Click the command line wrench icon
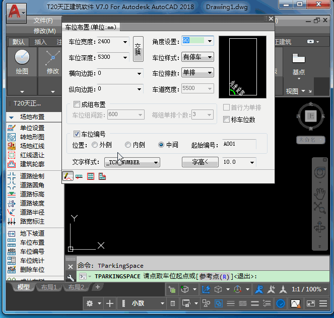The height and width of the screenshot is (318, 334). coord(71,277)
